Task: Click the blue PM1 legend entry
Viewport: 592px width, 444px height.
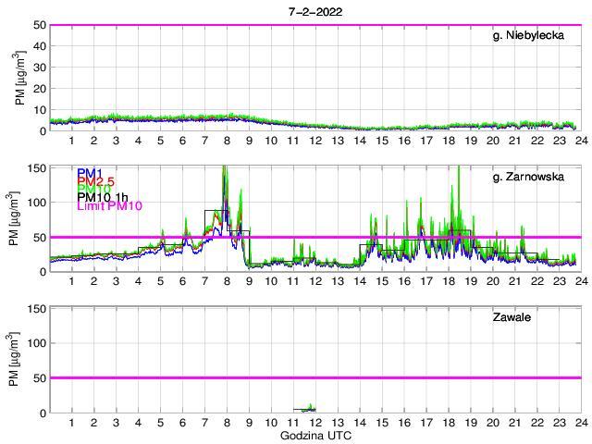Action: 90,173
